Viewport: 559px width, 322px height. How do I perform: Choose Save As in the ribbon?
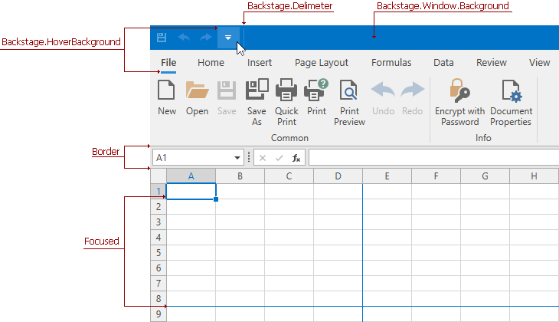pos(257,103)
